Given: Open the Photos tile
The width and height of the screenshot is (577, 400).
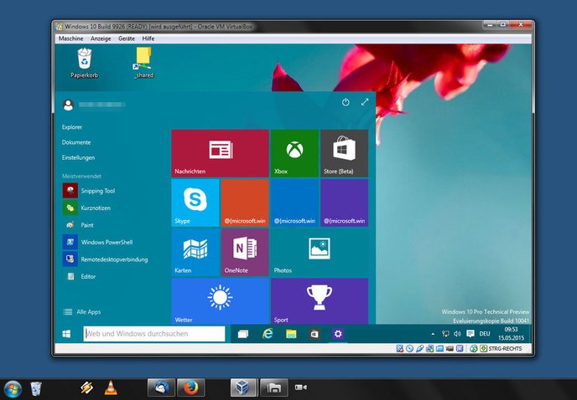Looking at the screenshot, I should [320, 253].
